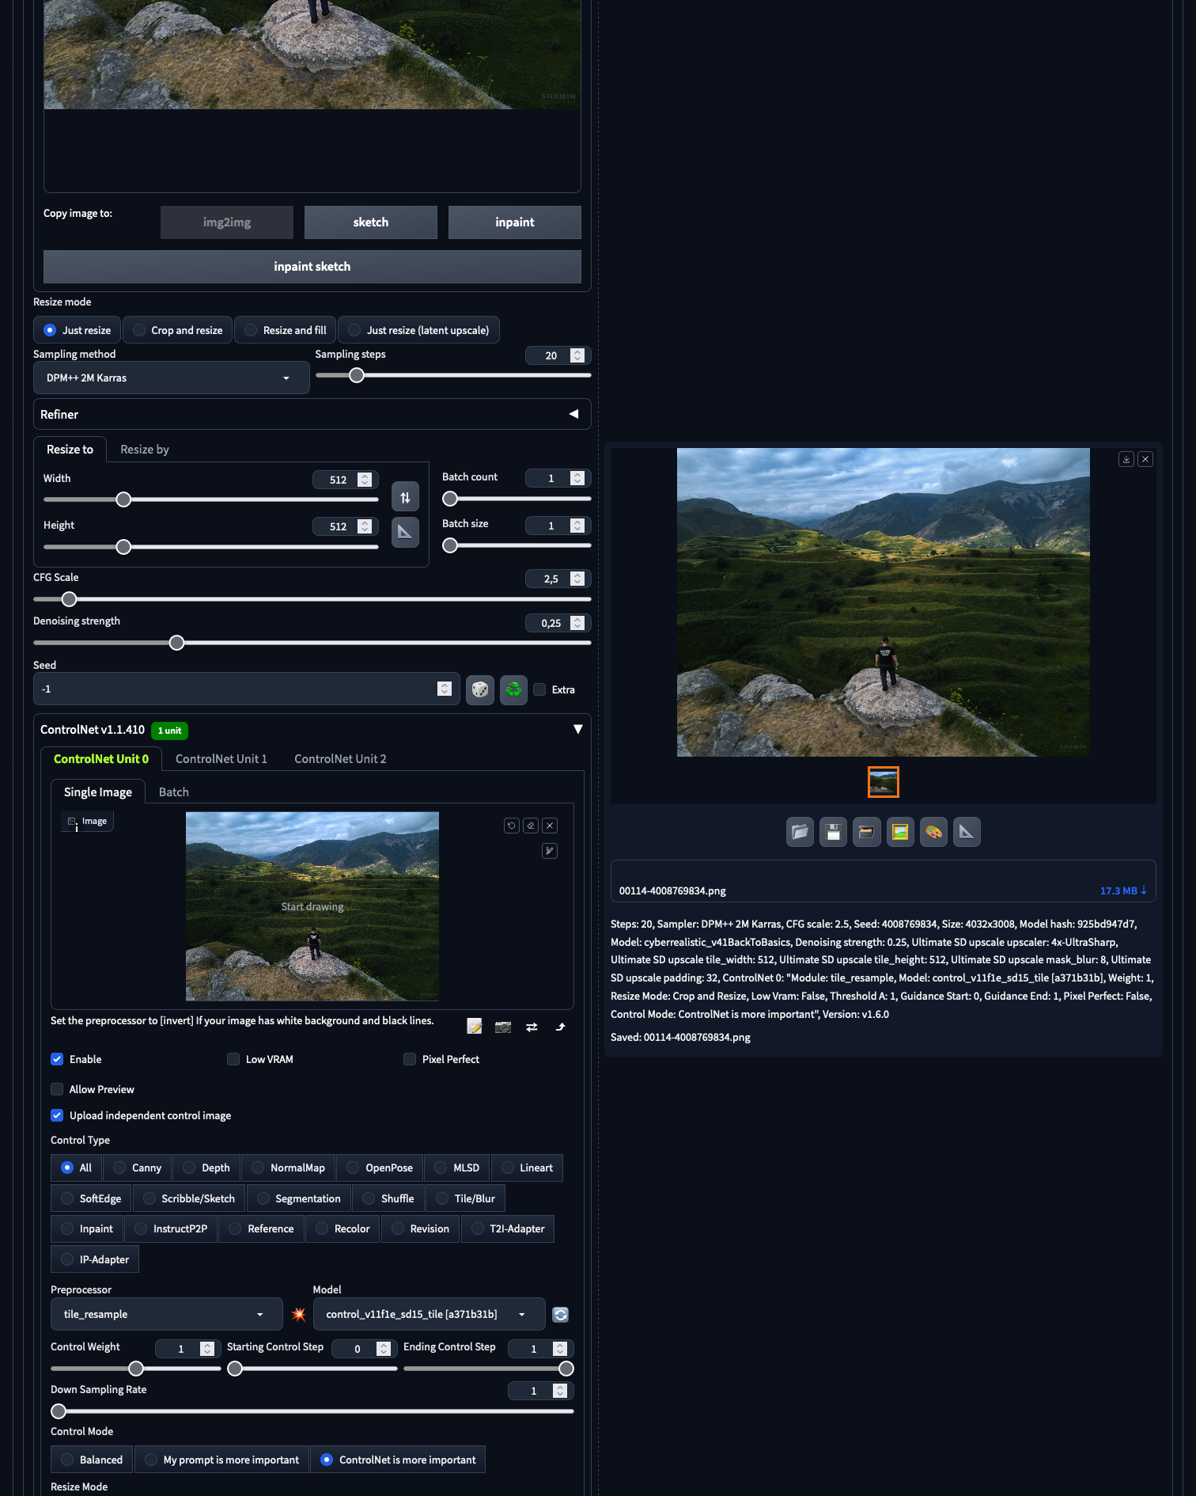Click the floppy disk save image icon

click(x=833, y=832)
